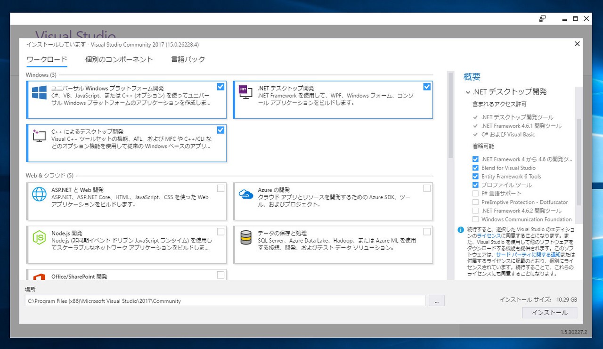Click the C++ desktop development workload icon

click(39, 136)
